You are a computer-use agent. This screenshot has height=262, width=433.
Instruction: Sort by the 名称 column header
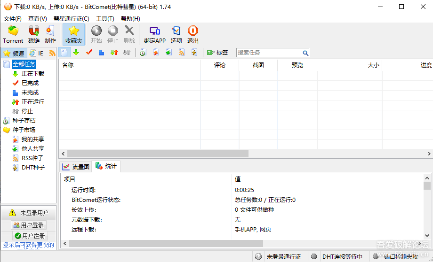[x=129, y=65]
